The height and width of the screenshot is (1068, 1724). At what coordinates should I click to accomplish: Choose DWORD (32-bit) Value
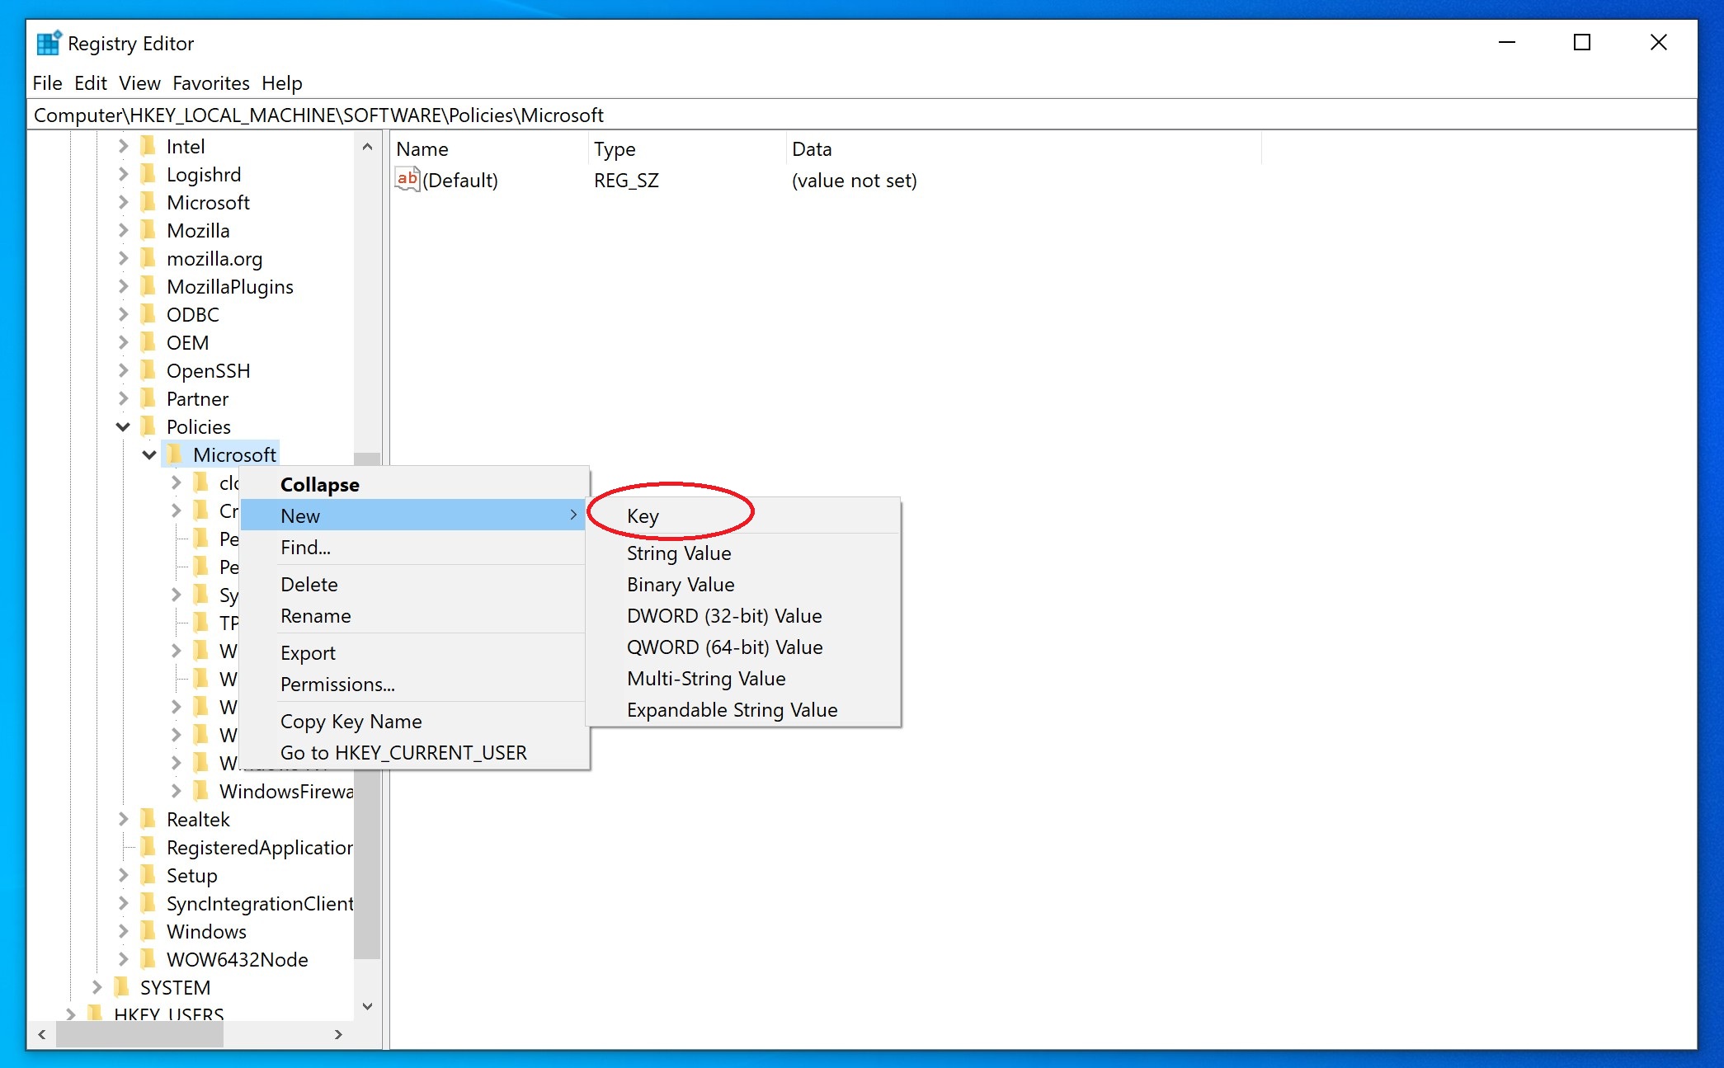tap(743, 615)
